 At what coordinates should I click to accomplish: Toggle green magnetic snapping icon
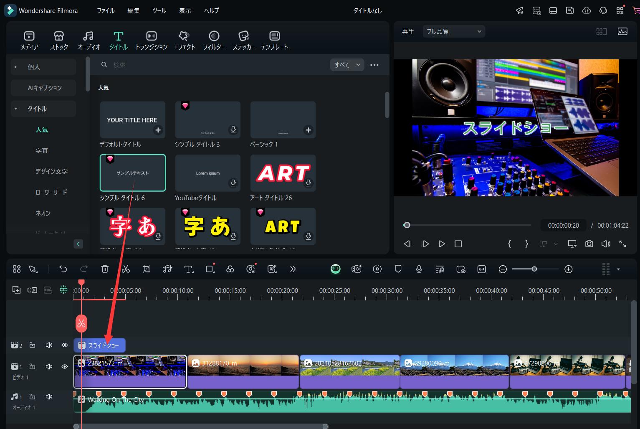63,289
